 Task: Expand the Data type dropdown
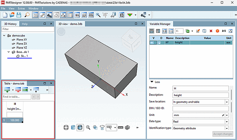(227, 121)
